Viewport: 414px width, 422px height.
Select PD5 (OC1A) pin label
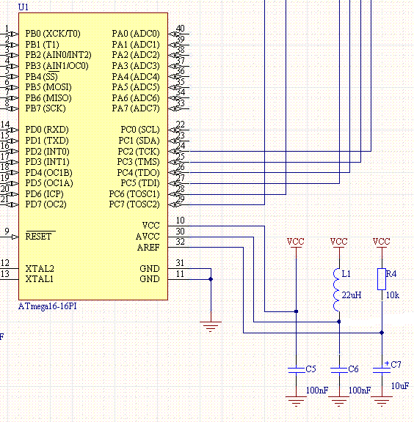49,183
